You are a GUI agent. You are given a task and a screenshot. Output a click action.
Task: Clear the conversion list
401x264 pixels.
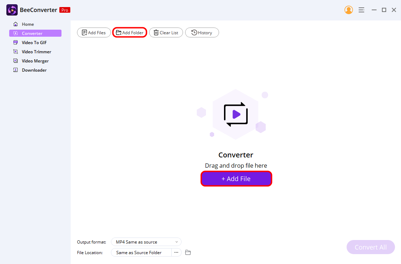pos(166,32)
